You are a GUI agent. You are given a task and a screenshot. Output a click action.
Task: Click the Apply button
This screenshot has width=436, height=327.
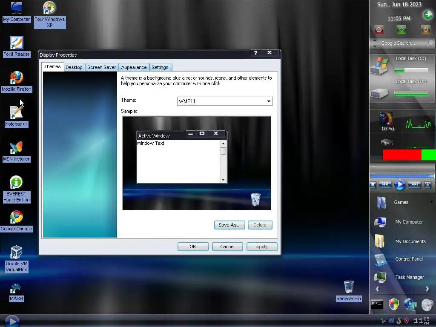262,247
